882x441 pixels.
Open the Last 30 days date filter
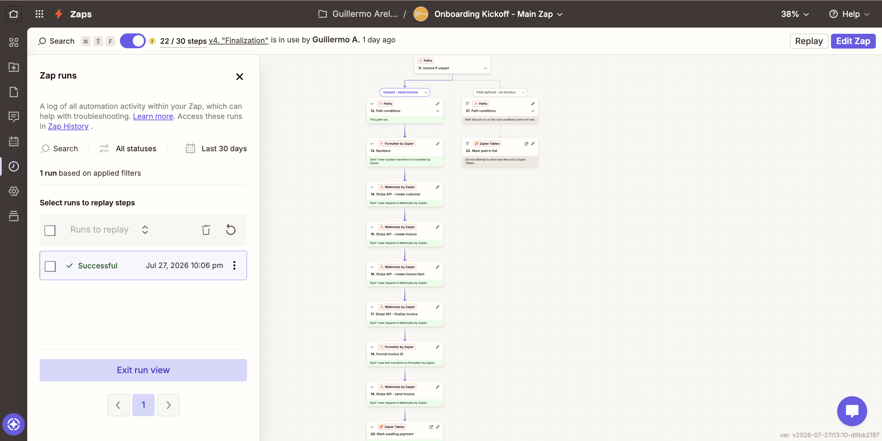pyautogui.click(x=216, y=148)
